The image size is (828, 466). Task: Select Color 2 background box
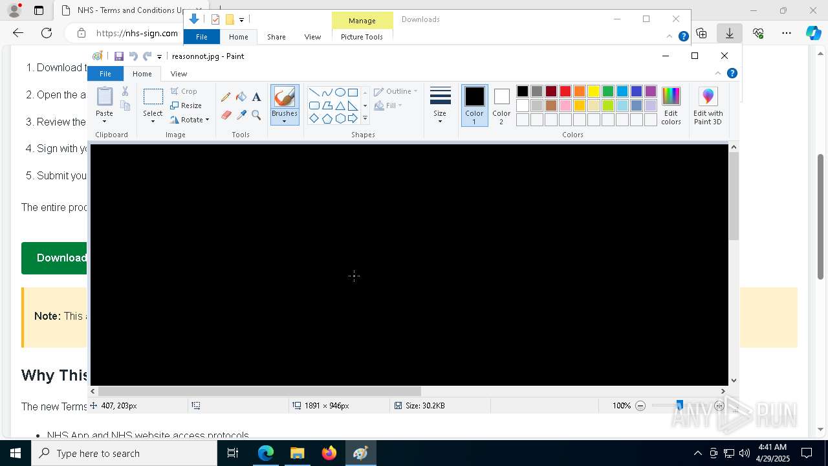click(x=501, y=105)
